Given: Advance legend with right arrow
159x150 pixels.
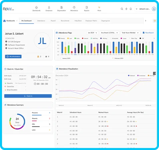Looking at the screenshot, I should pos(154,38).
